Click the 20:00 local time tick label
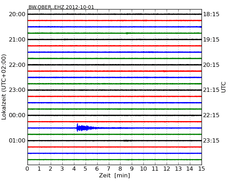 (17, 14)
